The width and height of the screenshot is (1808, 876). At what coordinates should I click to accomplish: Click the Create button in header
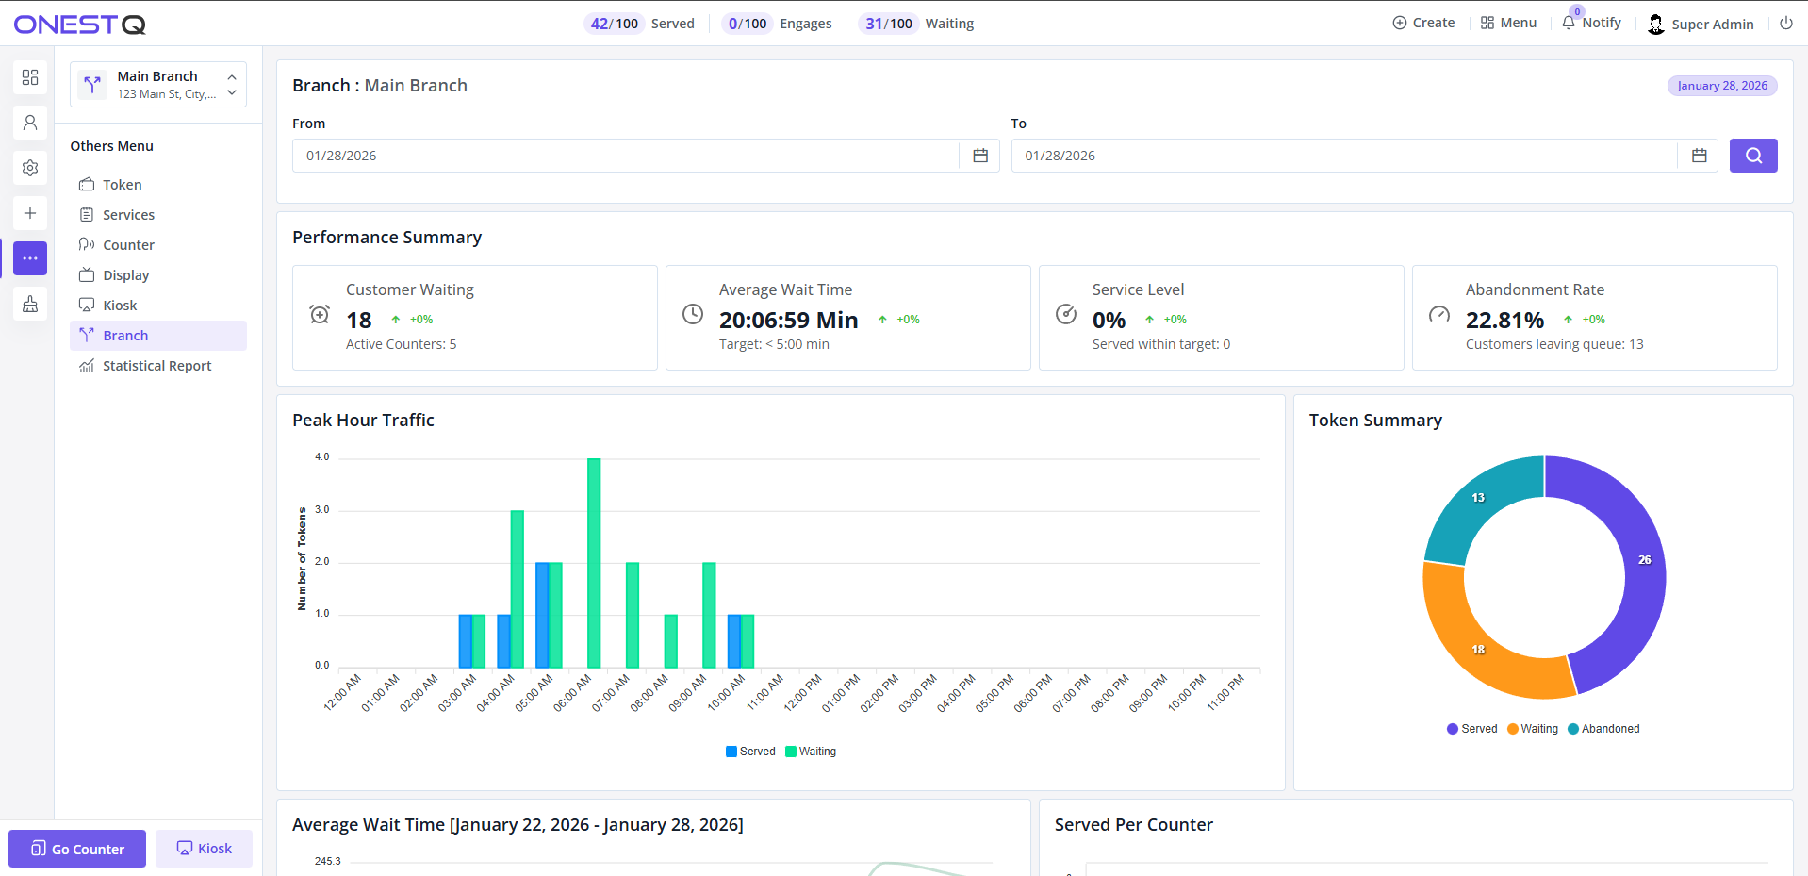tap(1423, 23)
